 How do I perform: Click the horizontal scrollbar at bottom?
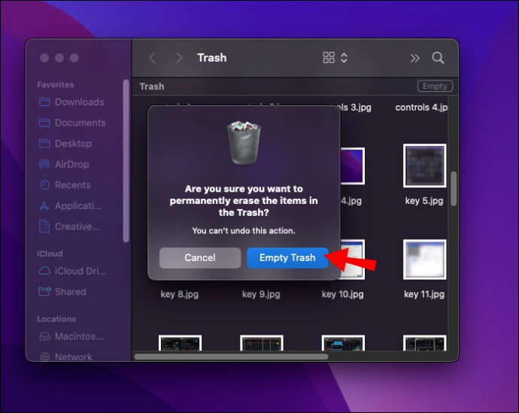click(232, 357)
